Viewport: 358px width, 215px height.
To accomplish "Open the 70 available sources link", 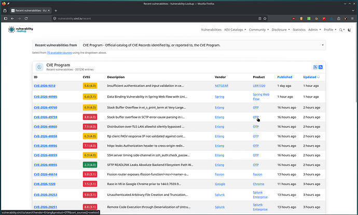I will tap(59, 53).
